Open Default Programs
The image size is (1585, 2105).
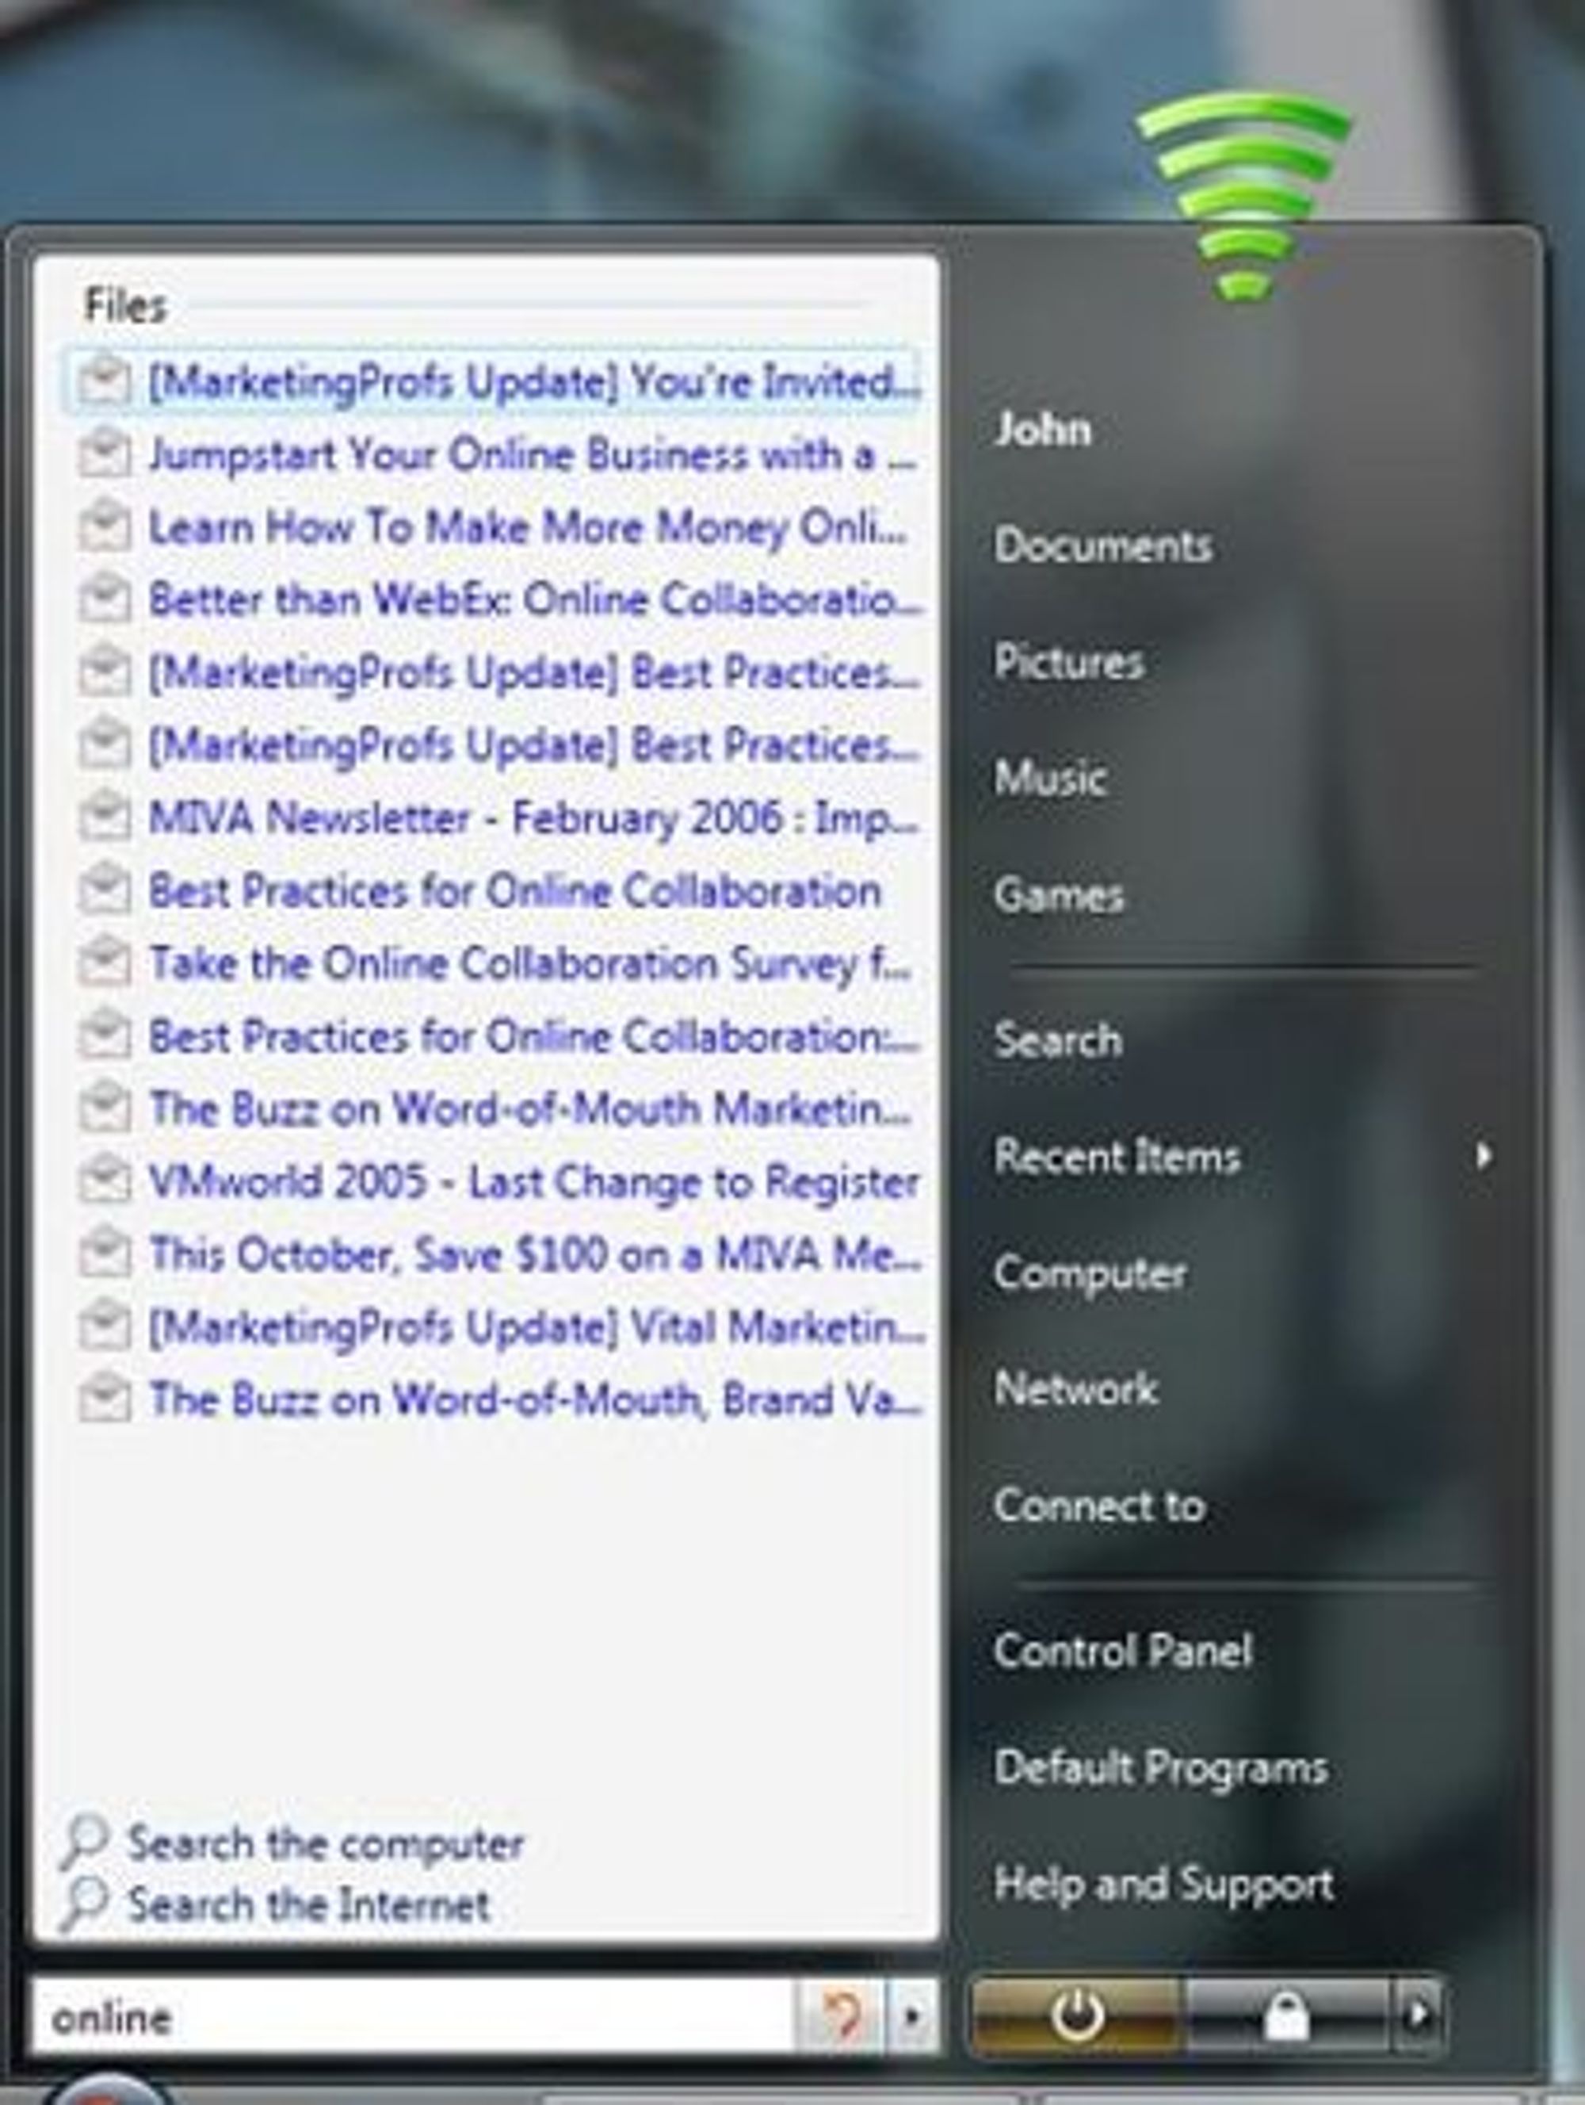point(1161,1768)
